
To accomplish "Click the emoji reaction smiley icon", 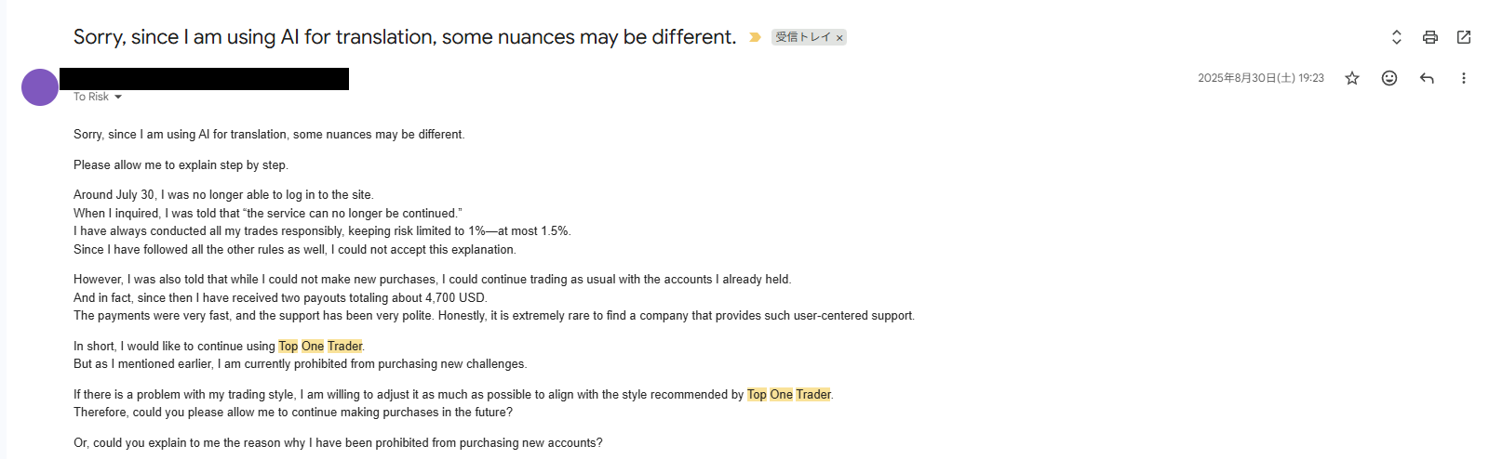I will pos(1389,78).
